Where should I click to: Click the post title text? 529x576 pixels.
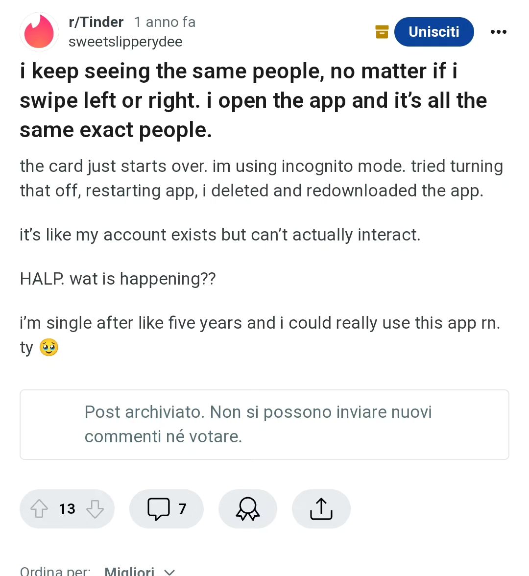[254, 100]
